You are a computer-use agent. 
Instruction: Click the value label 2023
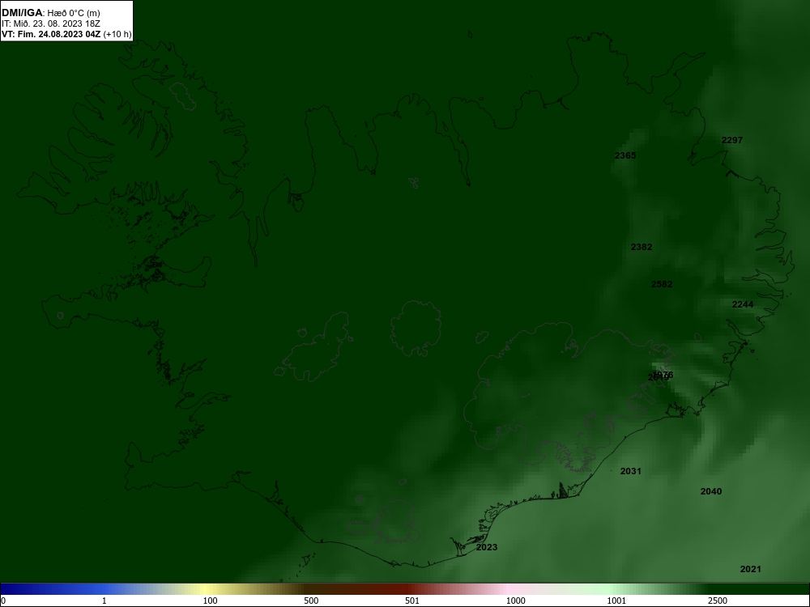487,547
